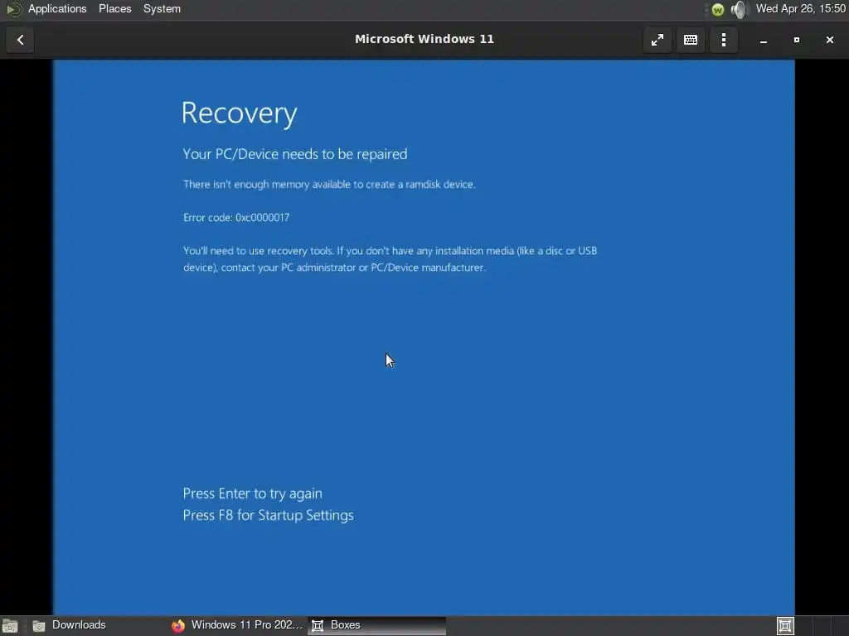Image resolution: width=849 pixels, height=636 pixels.
Task: Click 'Press Enter to try again' text
Action: (252, 494)
